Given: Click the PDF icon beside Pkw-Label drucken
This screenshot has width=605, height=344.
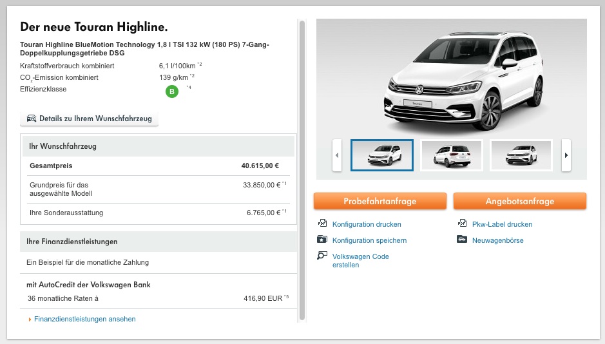Looking at the screenshot, I should (462, 223).
